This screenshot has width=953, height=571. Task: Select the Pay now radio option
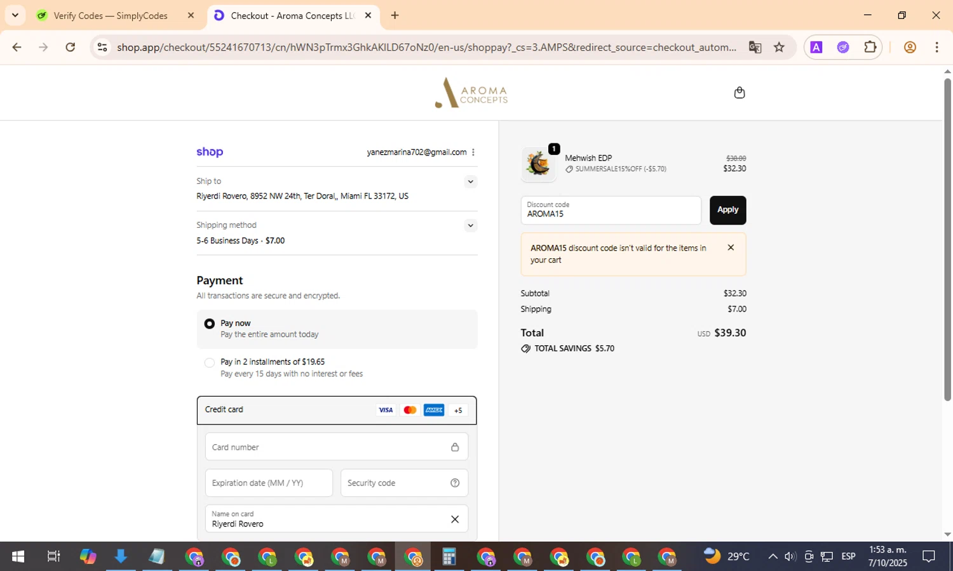(209, 324)
